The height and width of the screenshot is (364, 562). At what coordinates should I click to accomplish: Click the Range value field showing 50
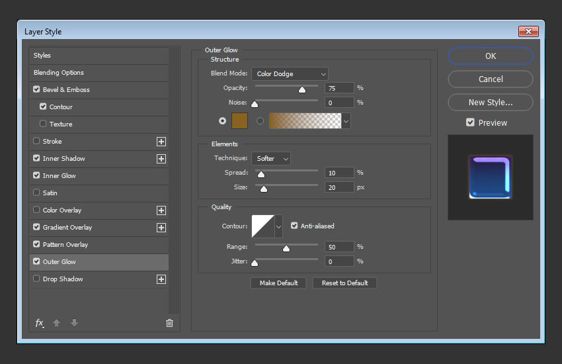339,247
